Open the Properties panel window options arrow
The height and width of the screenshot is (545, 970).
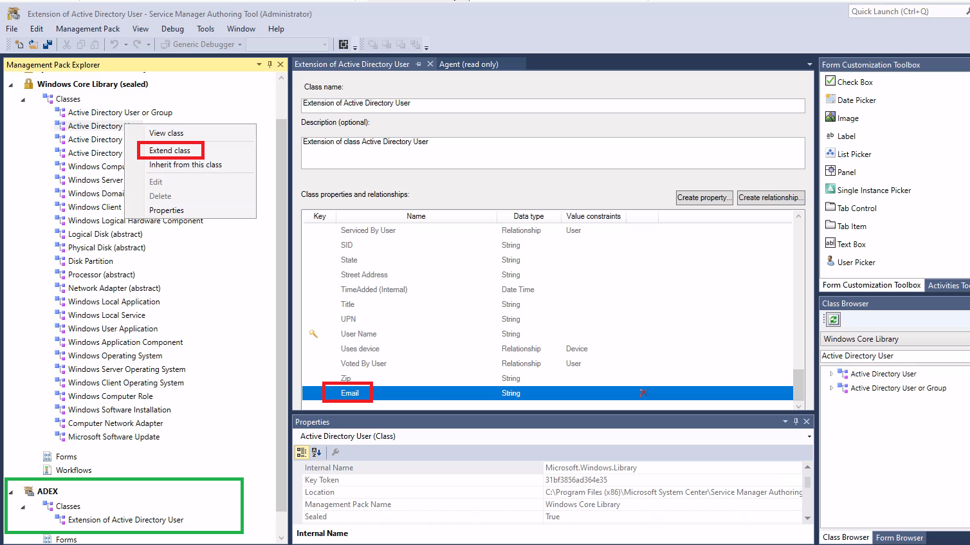point(785,421)
